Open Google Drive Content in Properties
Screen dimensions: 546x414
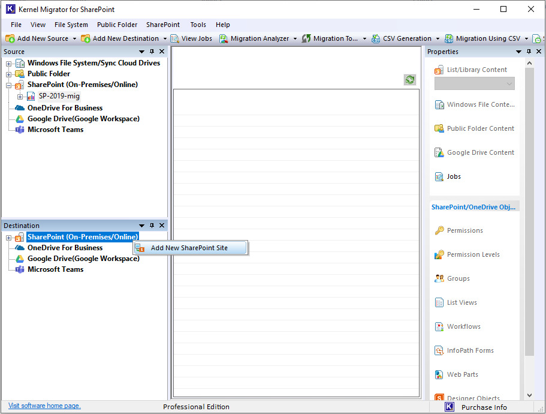pyautogui.click(x=474, y=152)
